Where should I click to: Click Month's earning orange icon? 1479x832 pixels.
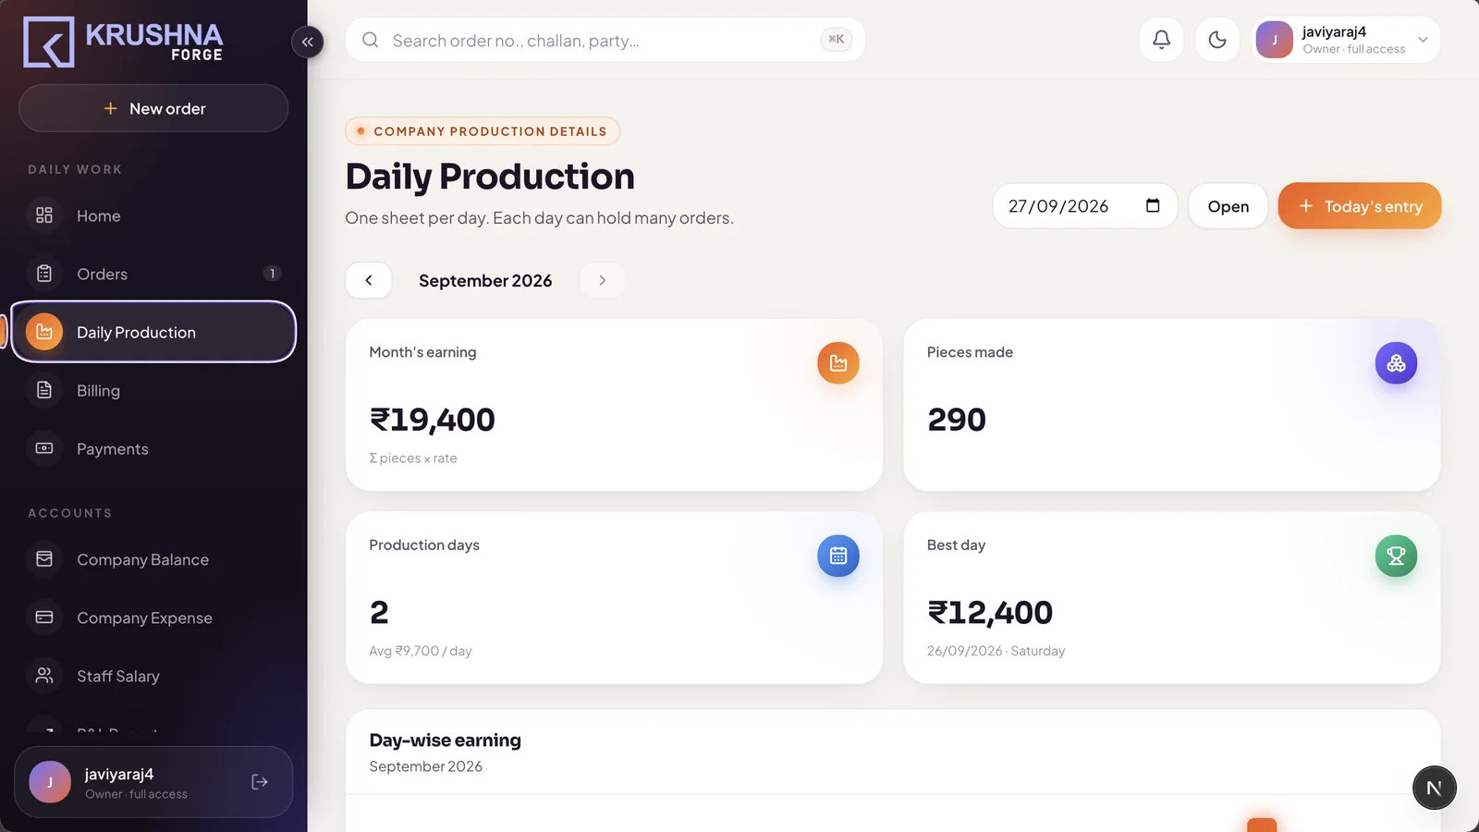838,363
